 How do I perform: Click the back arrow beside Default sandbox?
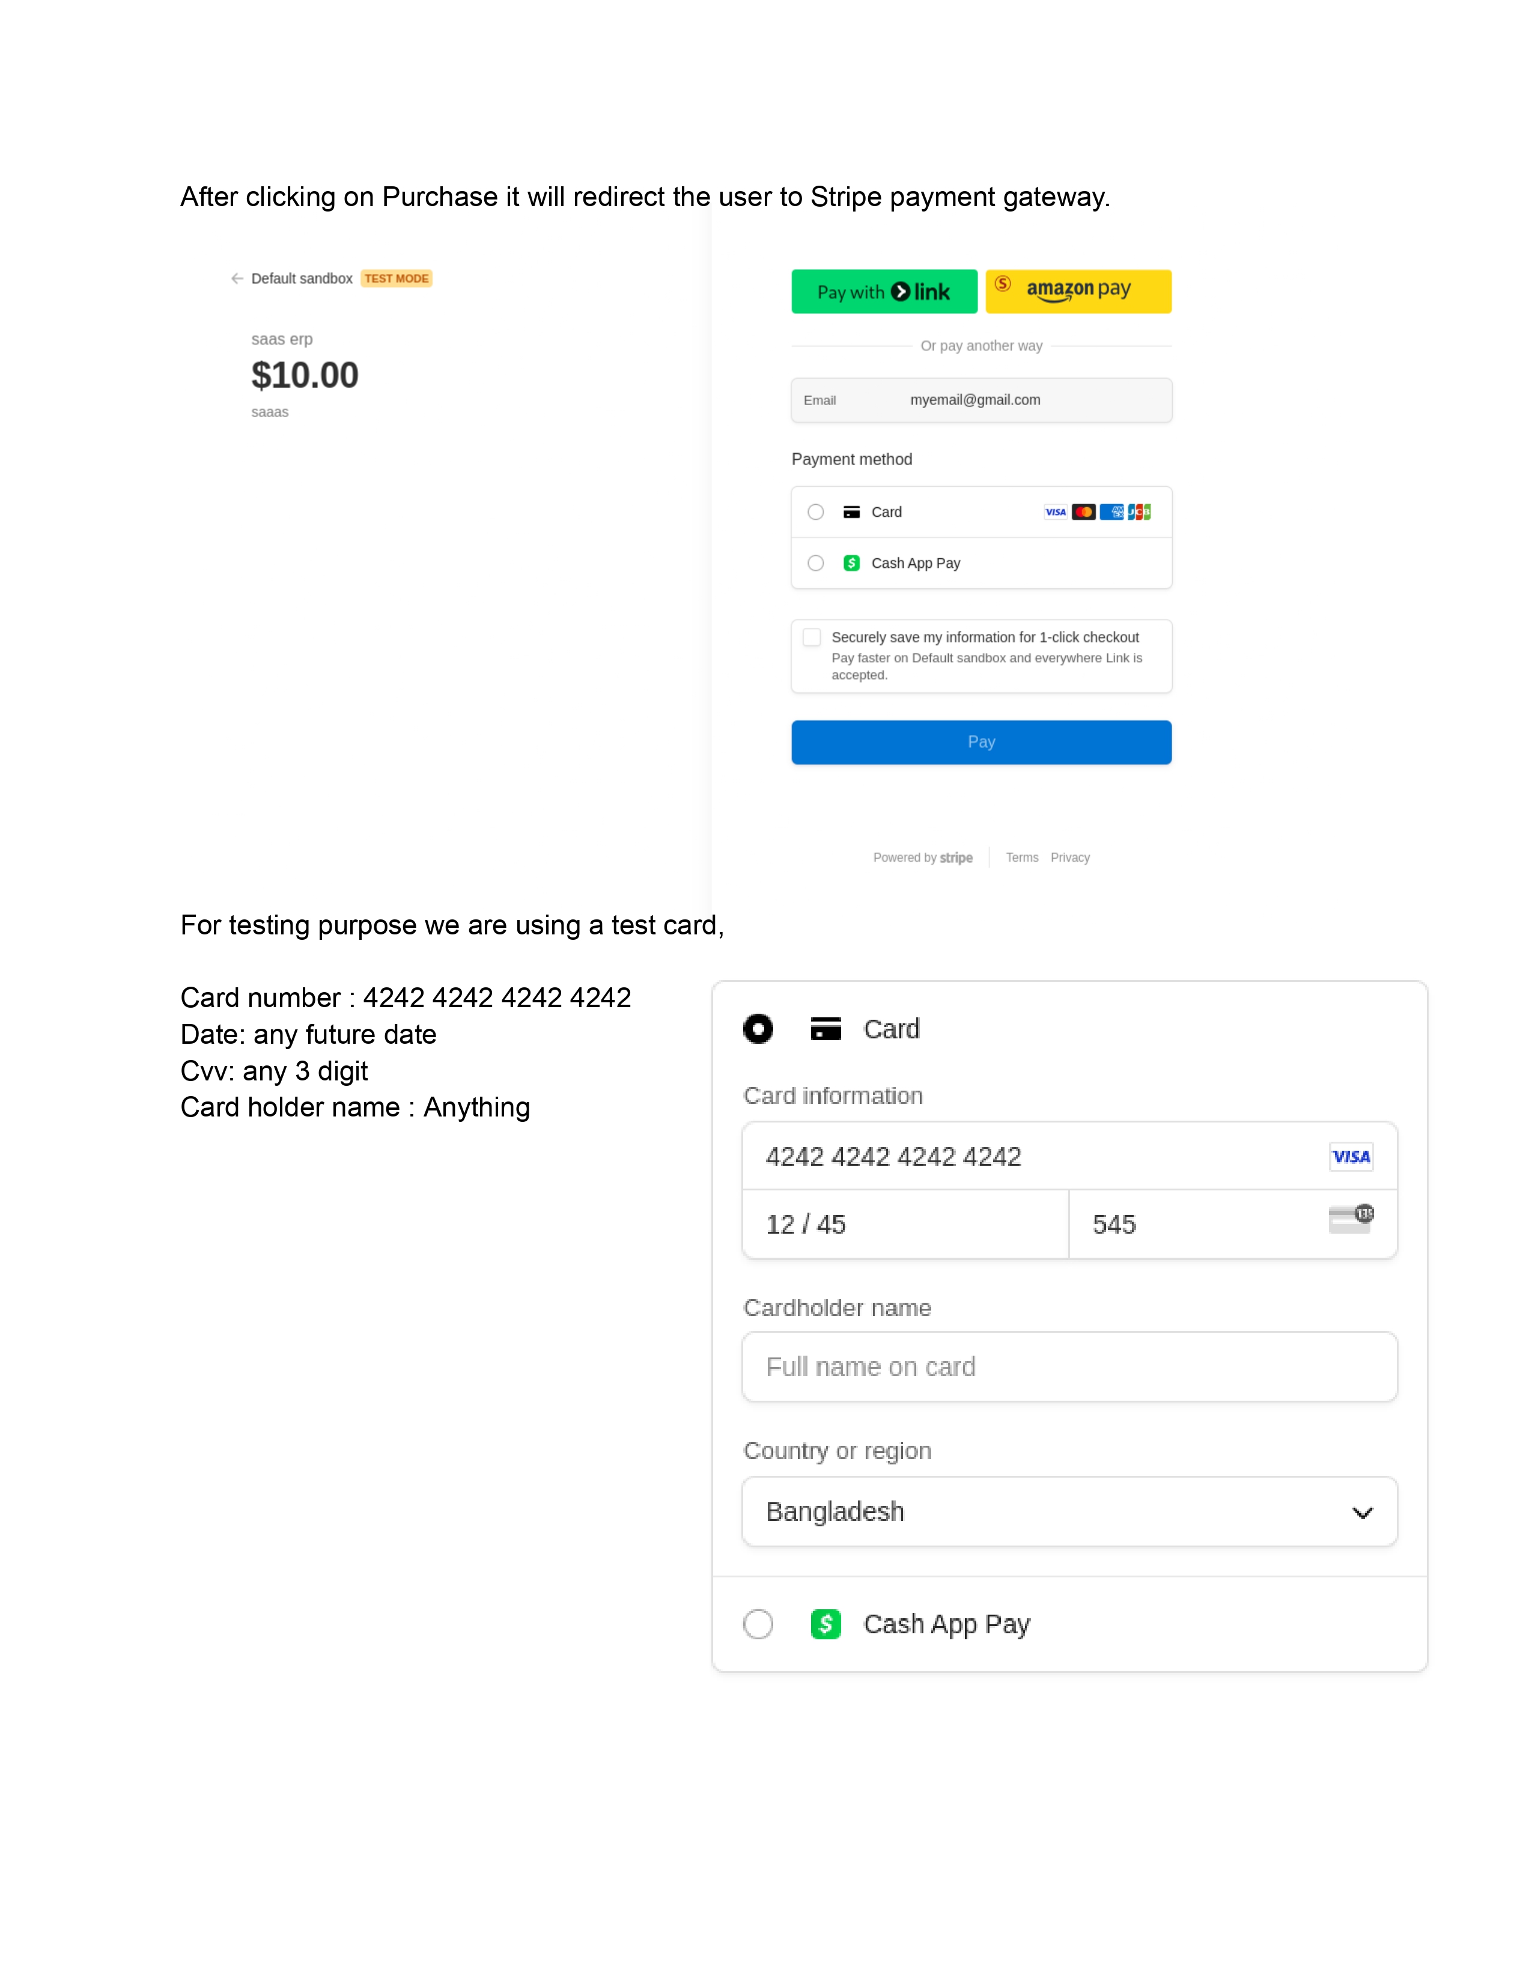(237, 279)
